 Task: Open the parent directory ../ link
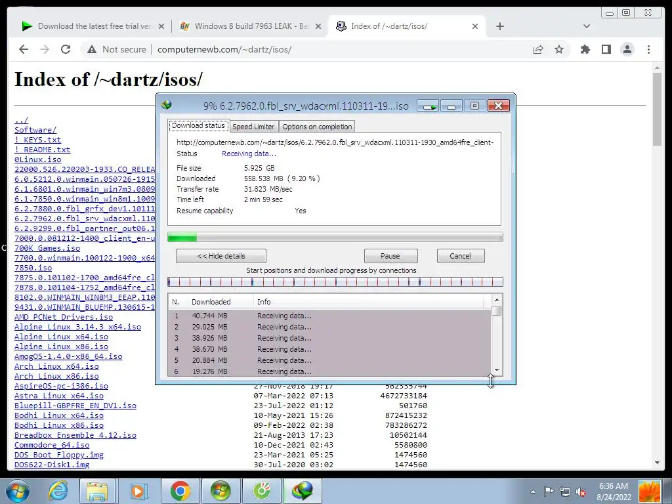(21, 120)
